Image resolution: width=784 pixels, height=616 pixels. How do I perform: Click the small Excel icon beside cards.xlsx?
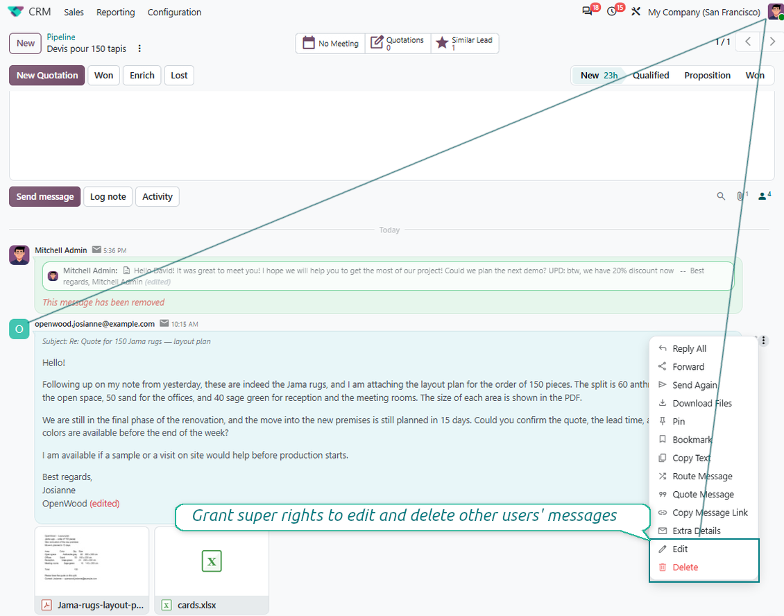tap(167, 605)
